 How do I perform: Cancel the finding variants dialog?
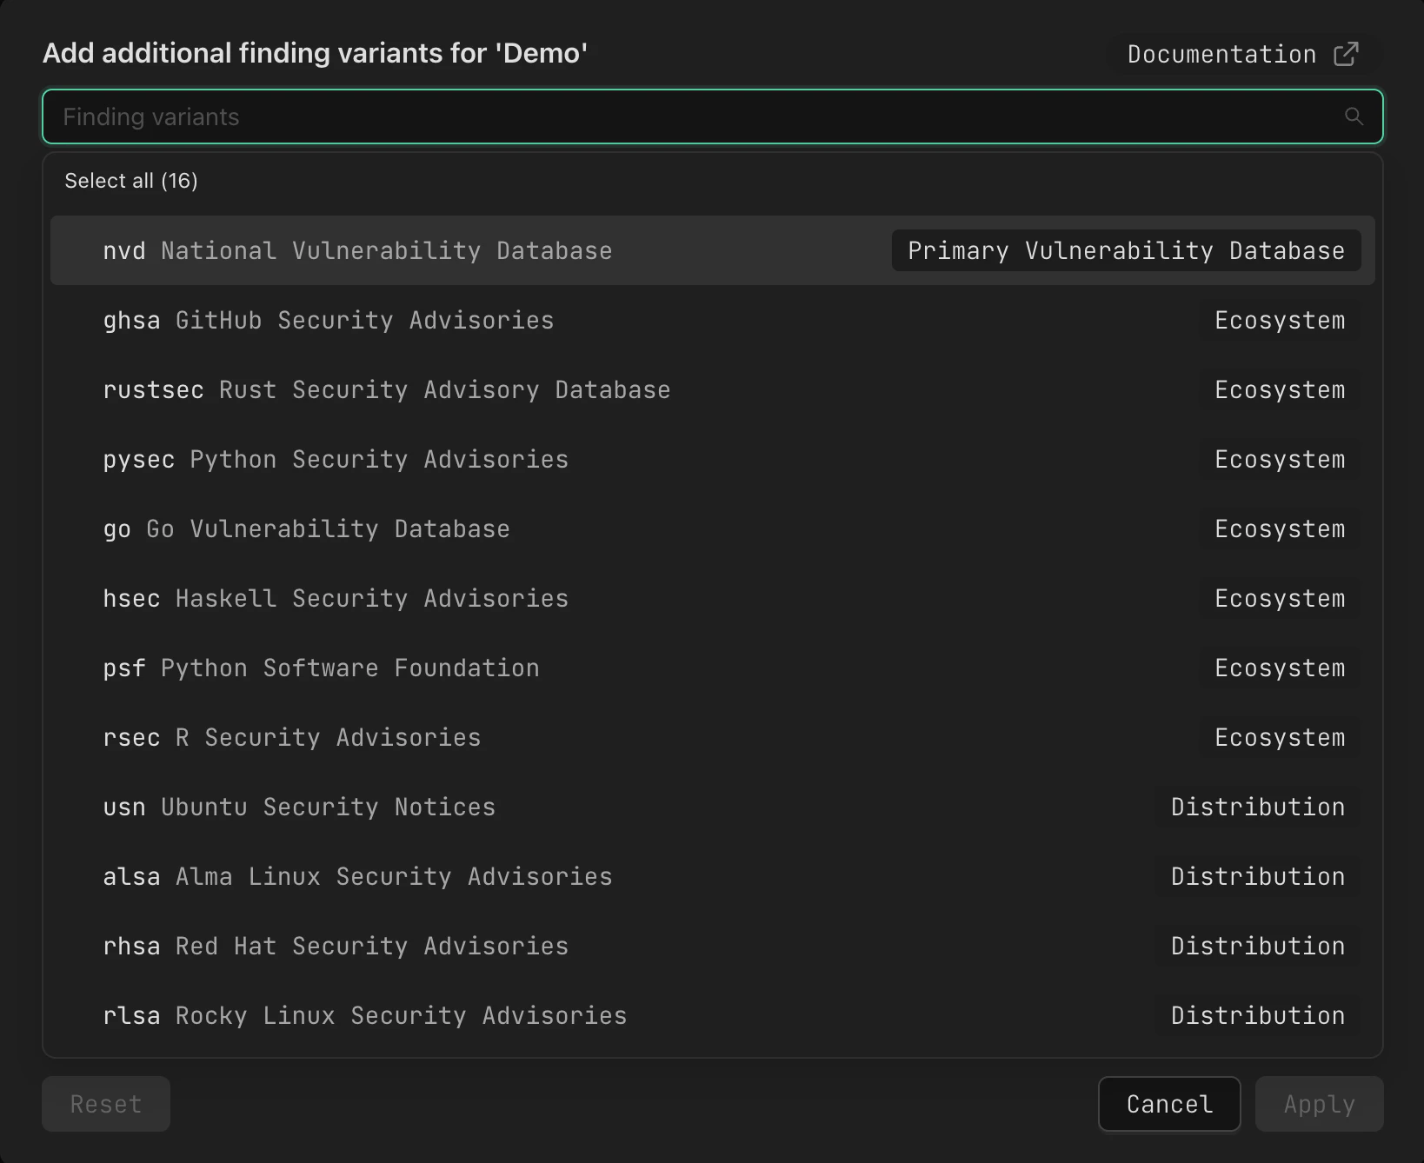coord(1169,1104)
